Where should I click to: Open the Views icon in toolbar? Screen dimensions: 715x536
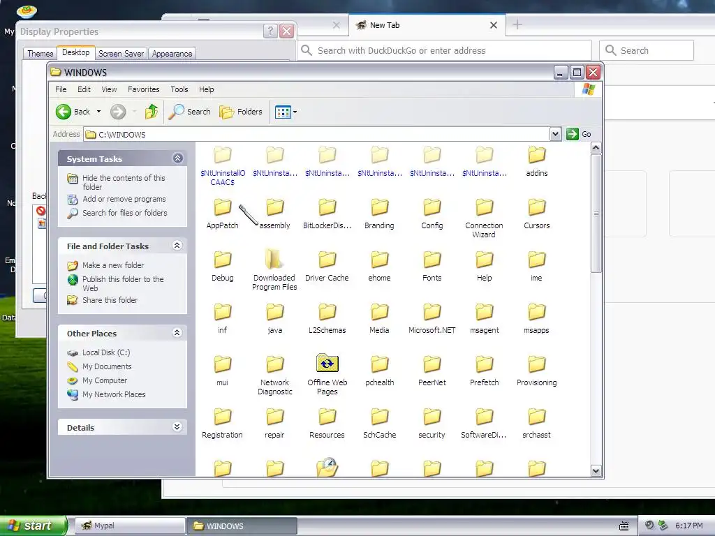[283, 112]
